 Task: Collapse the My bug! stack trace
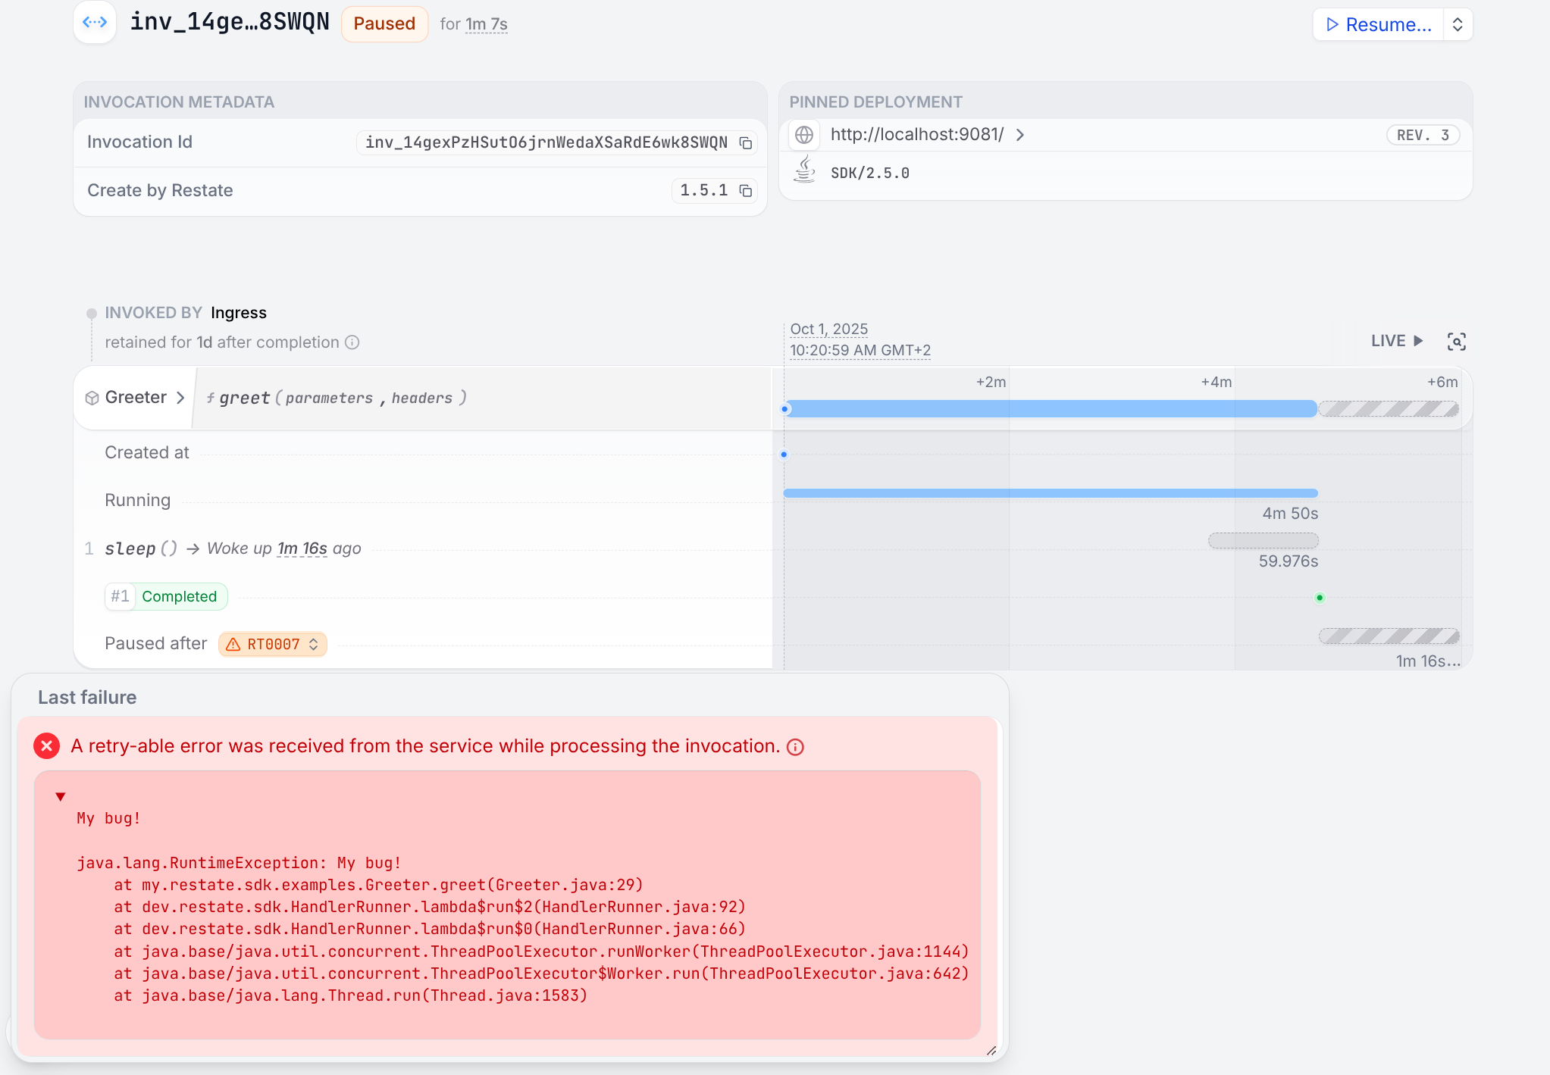point(61,796)
